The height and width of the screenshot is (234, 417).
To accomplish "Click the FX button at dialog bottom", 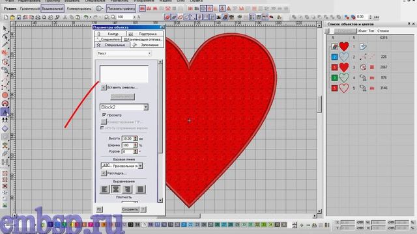I will coord(99,209).
